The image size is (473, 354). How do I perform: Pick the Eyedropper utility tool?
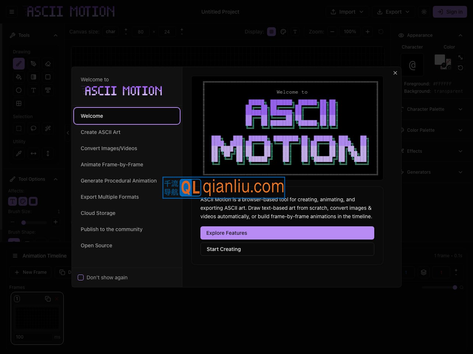pos(19,153)
